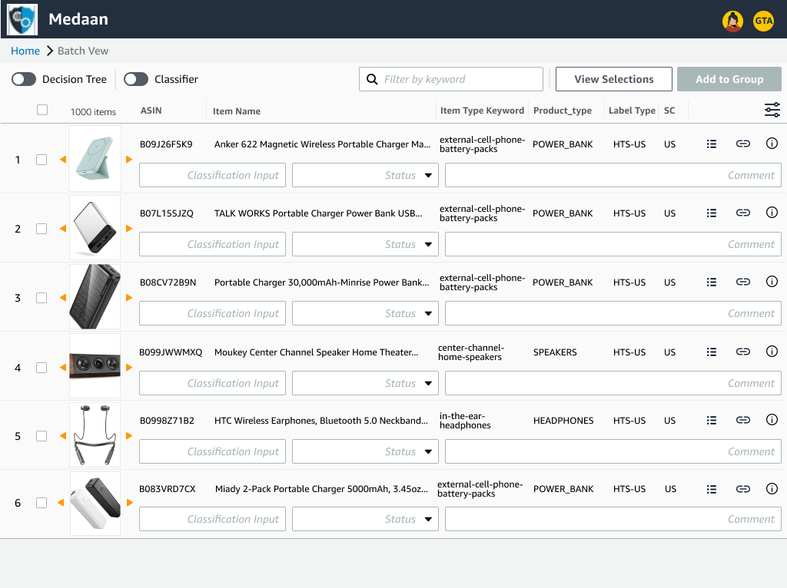Image resolution: width=787 pixels, height=588 pixels.
Task: Click the Batch Vew breadcrumb
Action: [x=83, y=51]
